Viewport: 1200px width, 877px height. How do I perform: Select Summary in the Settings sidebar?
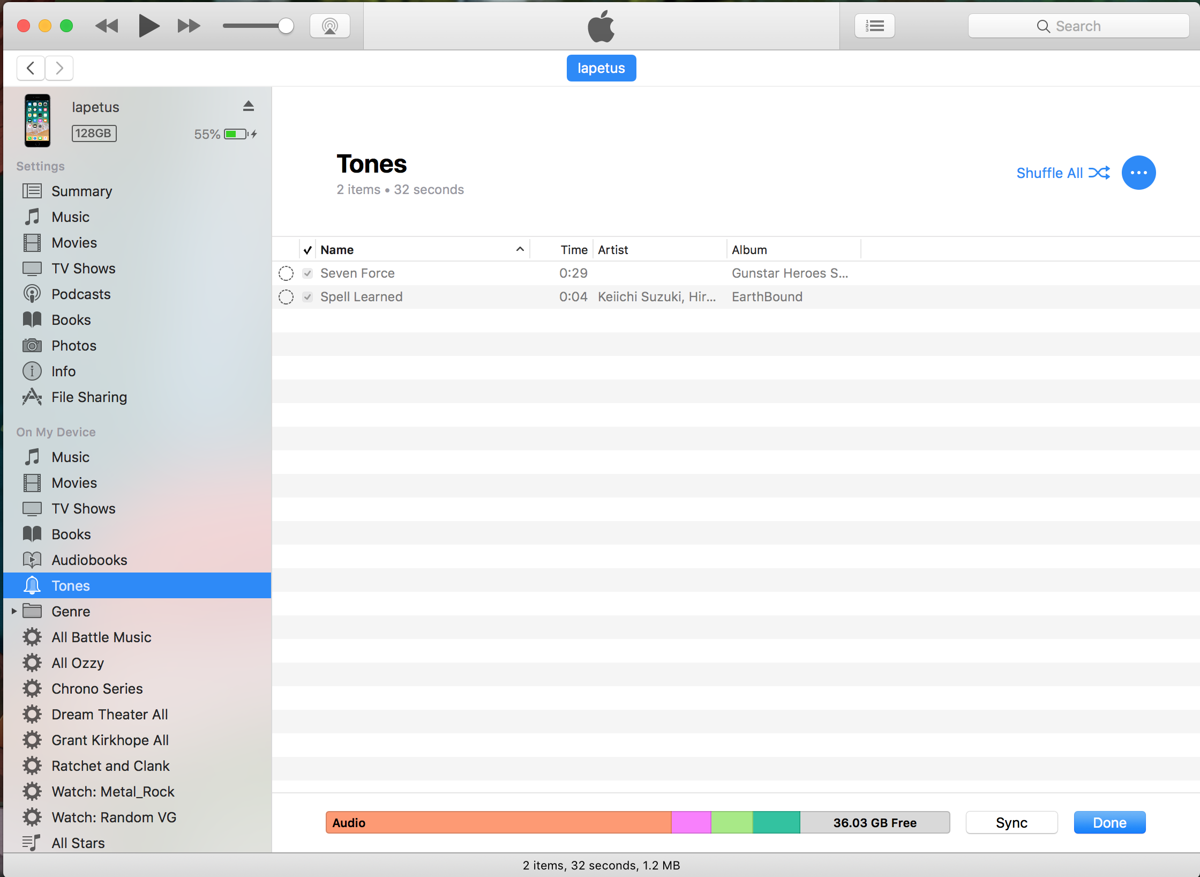click(81, 191)
